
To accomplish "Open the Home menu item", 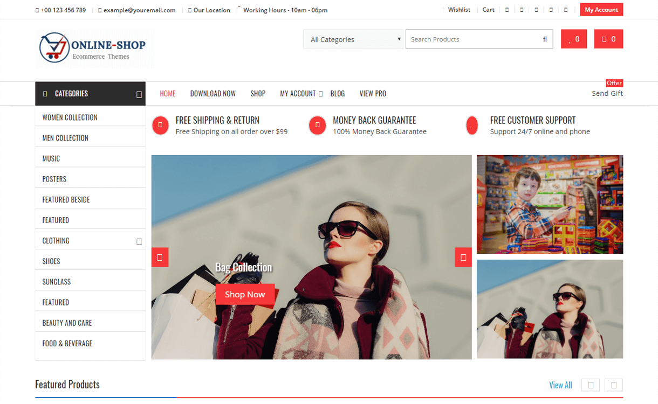I will coord(168,94).
